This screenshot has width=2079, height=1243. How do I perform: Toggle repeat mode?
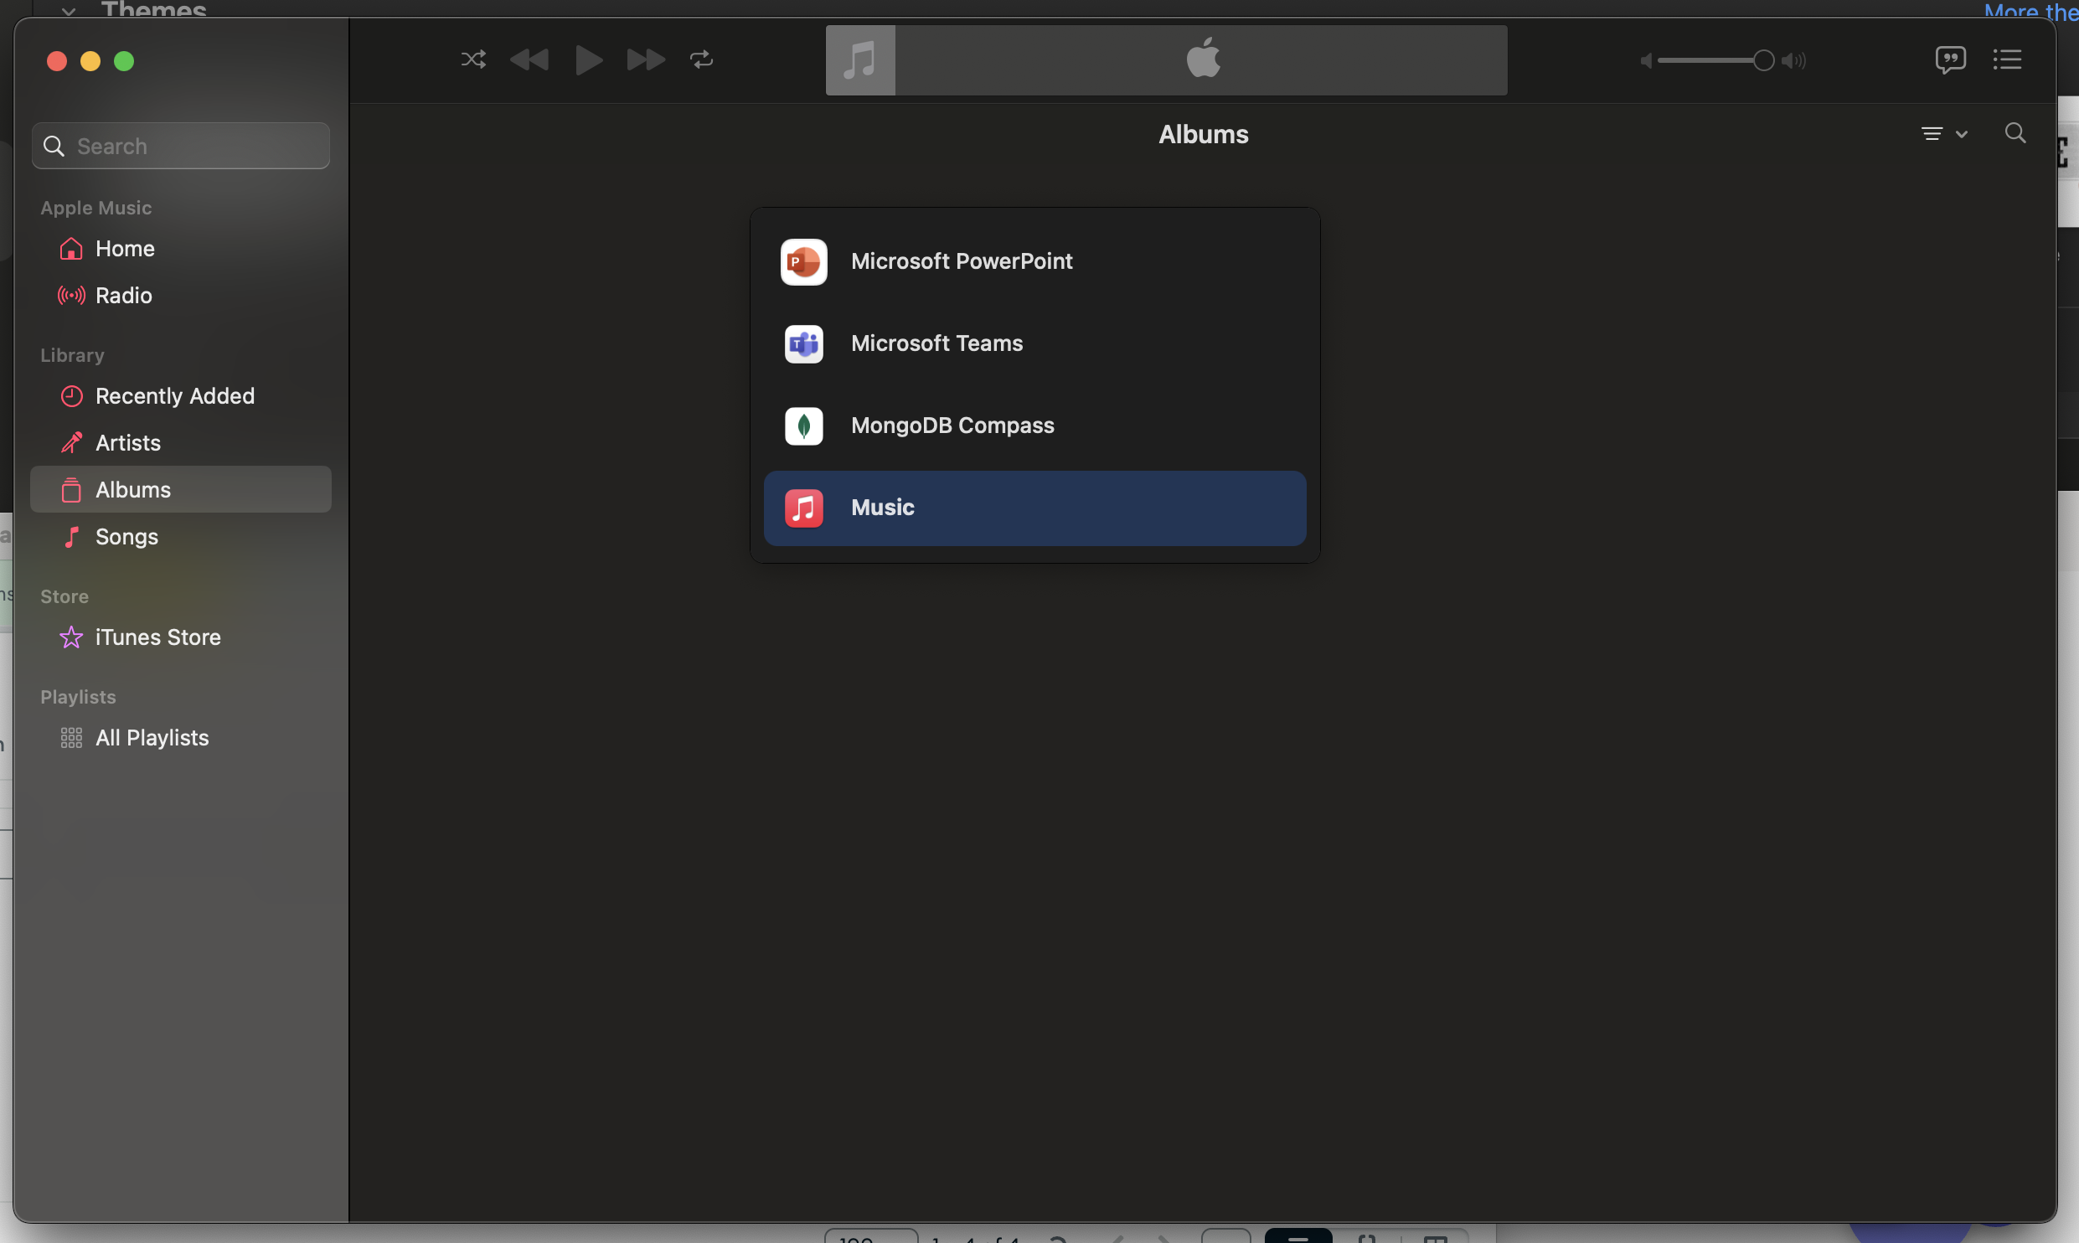700,59
